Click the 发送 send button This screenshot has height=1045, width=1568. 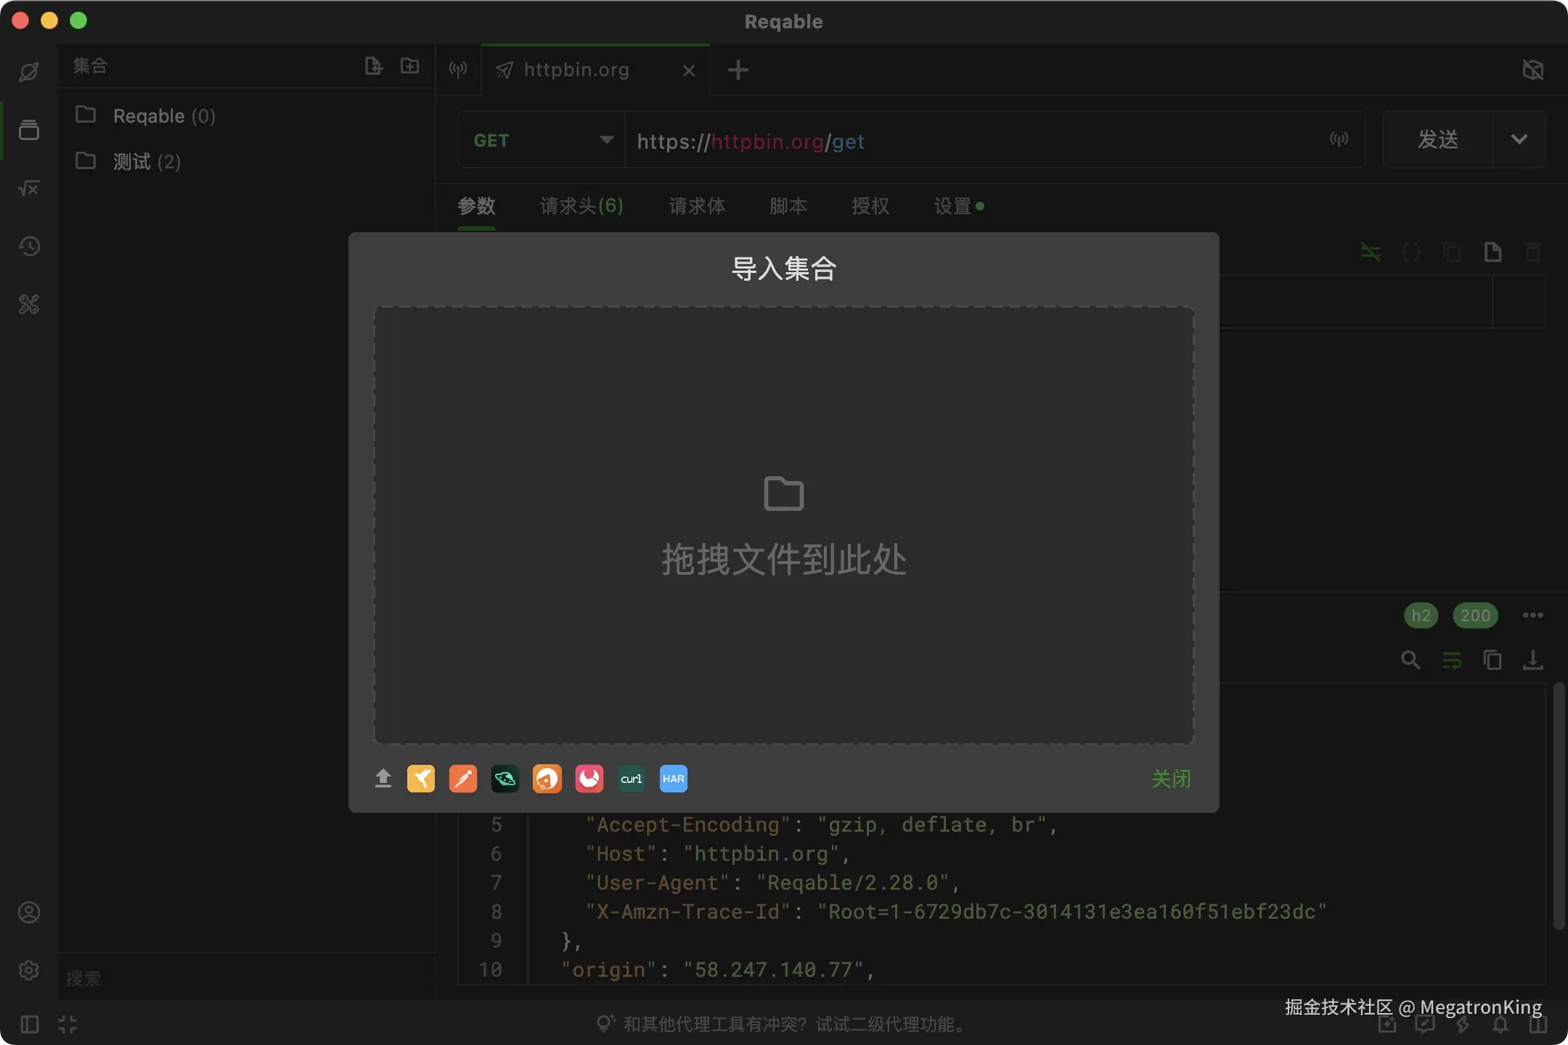1437,139
